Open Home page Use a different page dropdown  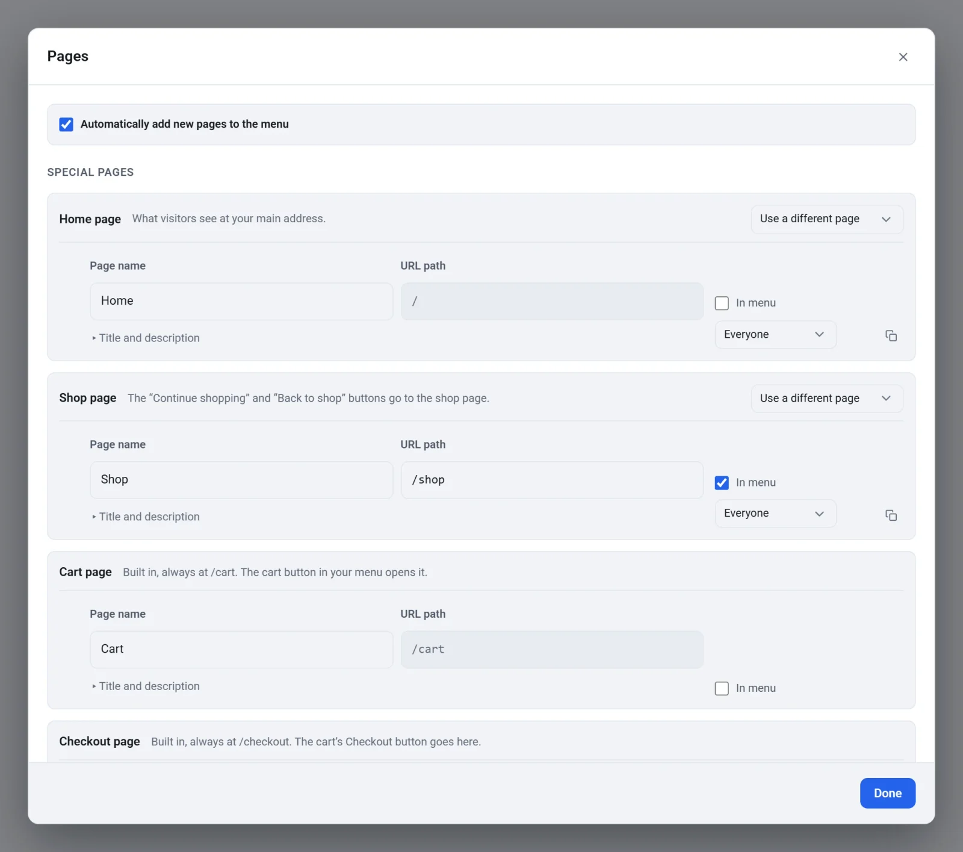(x=827, y=219)
